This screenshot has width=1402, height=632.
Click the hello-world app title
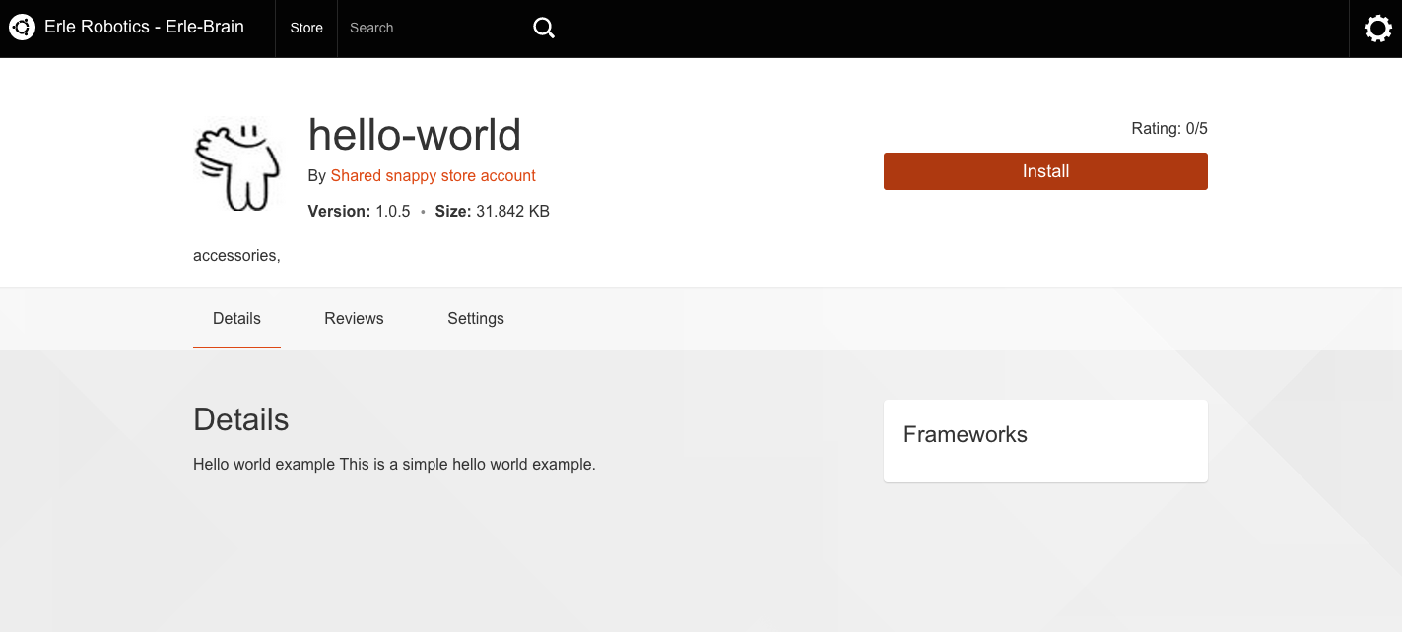(414, 134)
